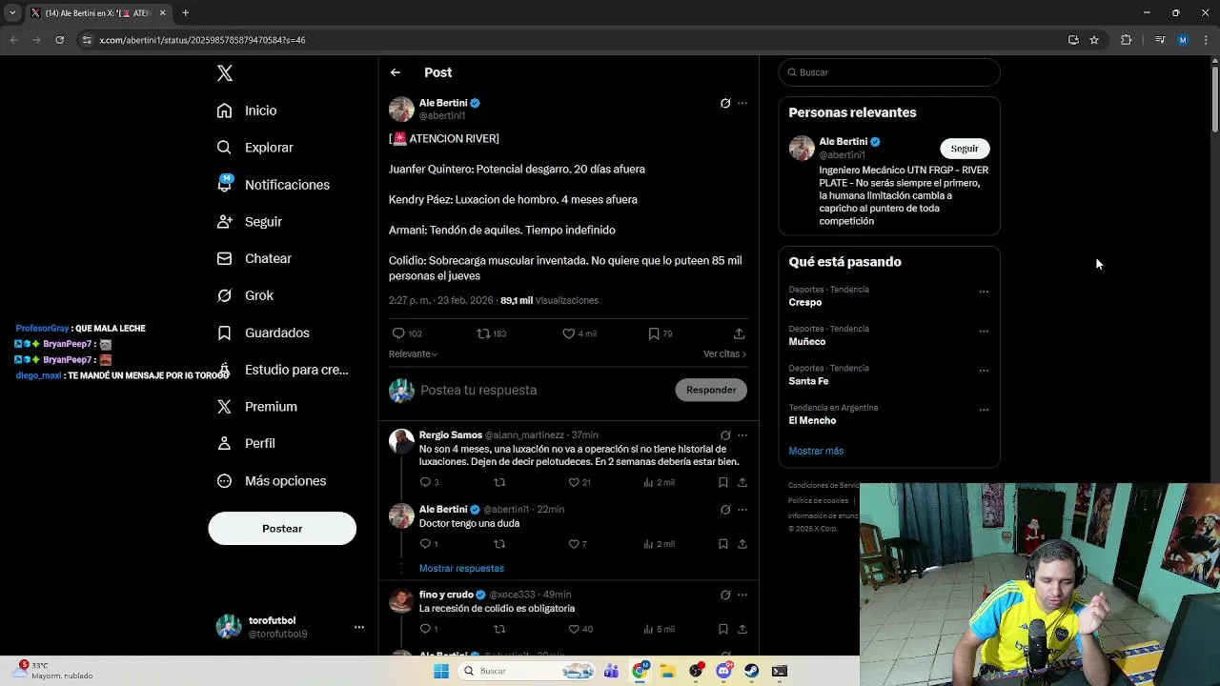Reload the browser page

point(59,40)
